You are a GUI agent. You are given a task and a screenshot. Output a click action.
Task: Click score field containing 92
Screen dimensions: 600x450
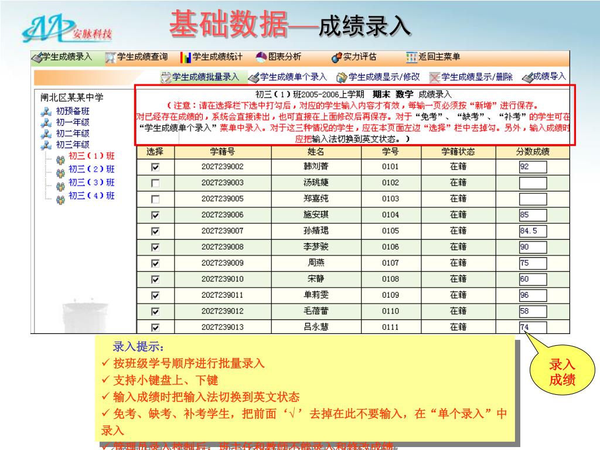pyautogui.click(x=533, y=167)
